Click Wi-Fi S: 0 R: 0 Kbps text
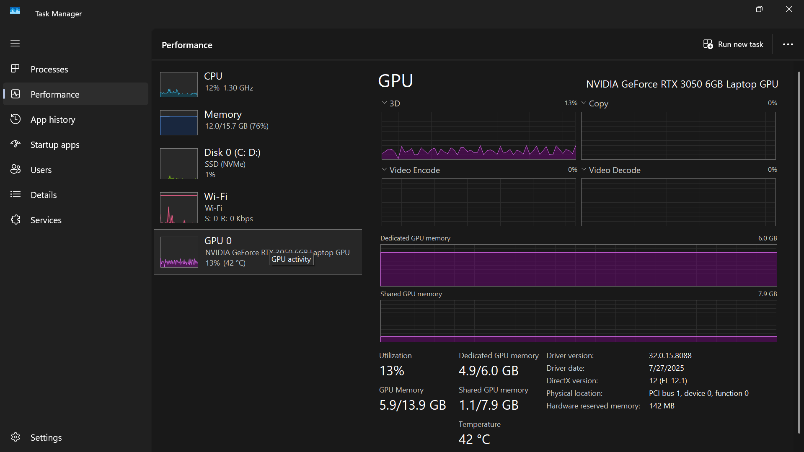This screenshot has height=452, width=804. [229, 219]
